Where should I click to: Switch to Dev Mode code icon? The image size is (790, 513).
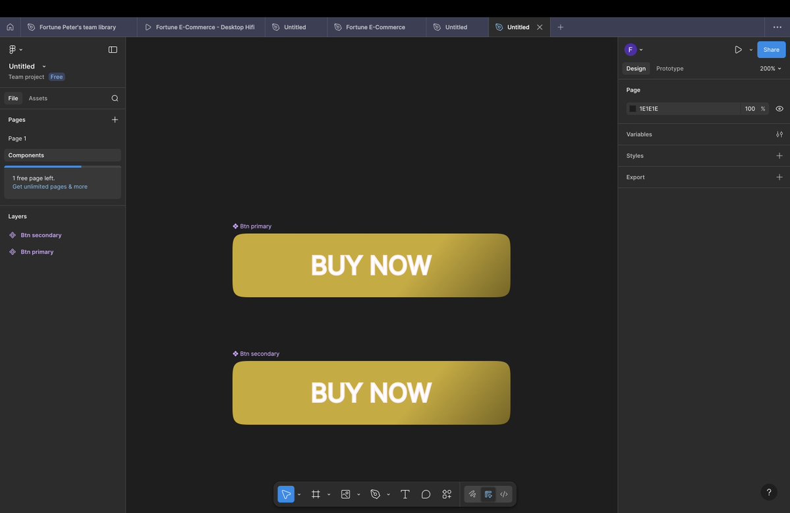(504, 495)
